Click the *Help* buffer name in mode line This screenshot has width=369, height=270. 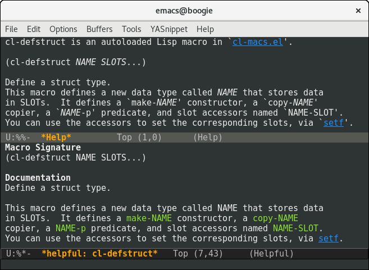pos(56,138)
